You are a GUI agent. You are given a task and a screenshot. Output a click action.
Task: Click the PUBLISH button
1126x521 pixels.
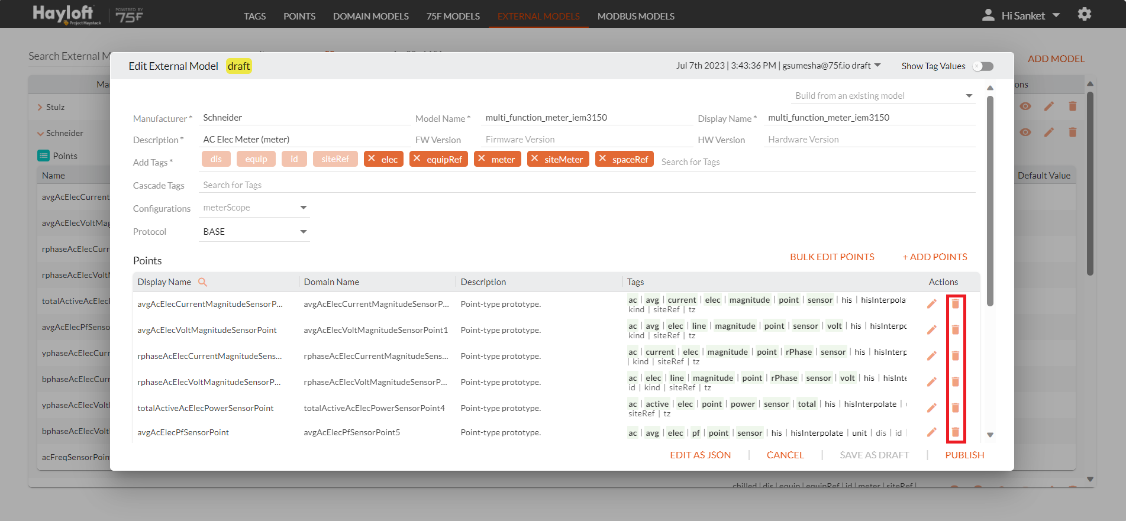click(x=964, y=455)
